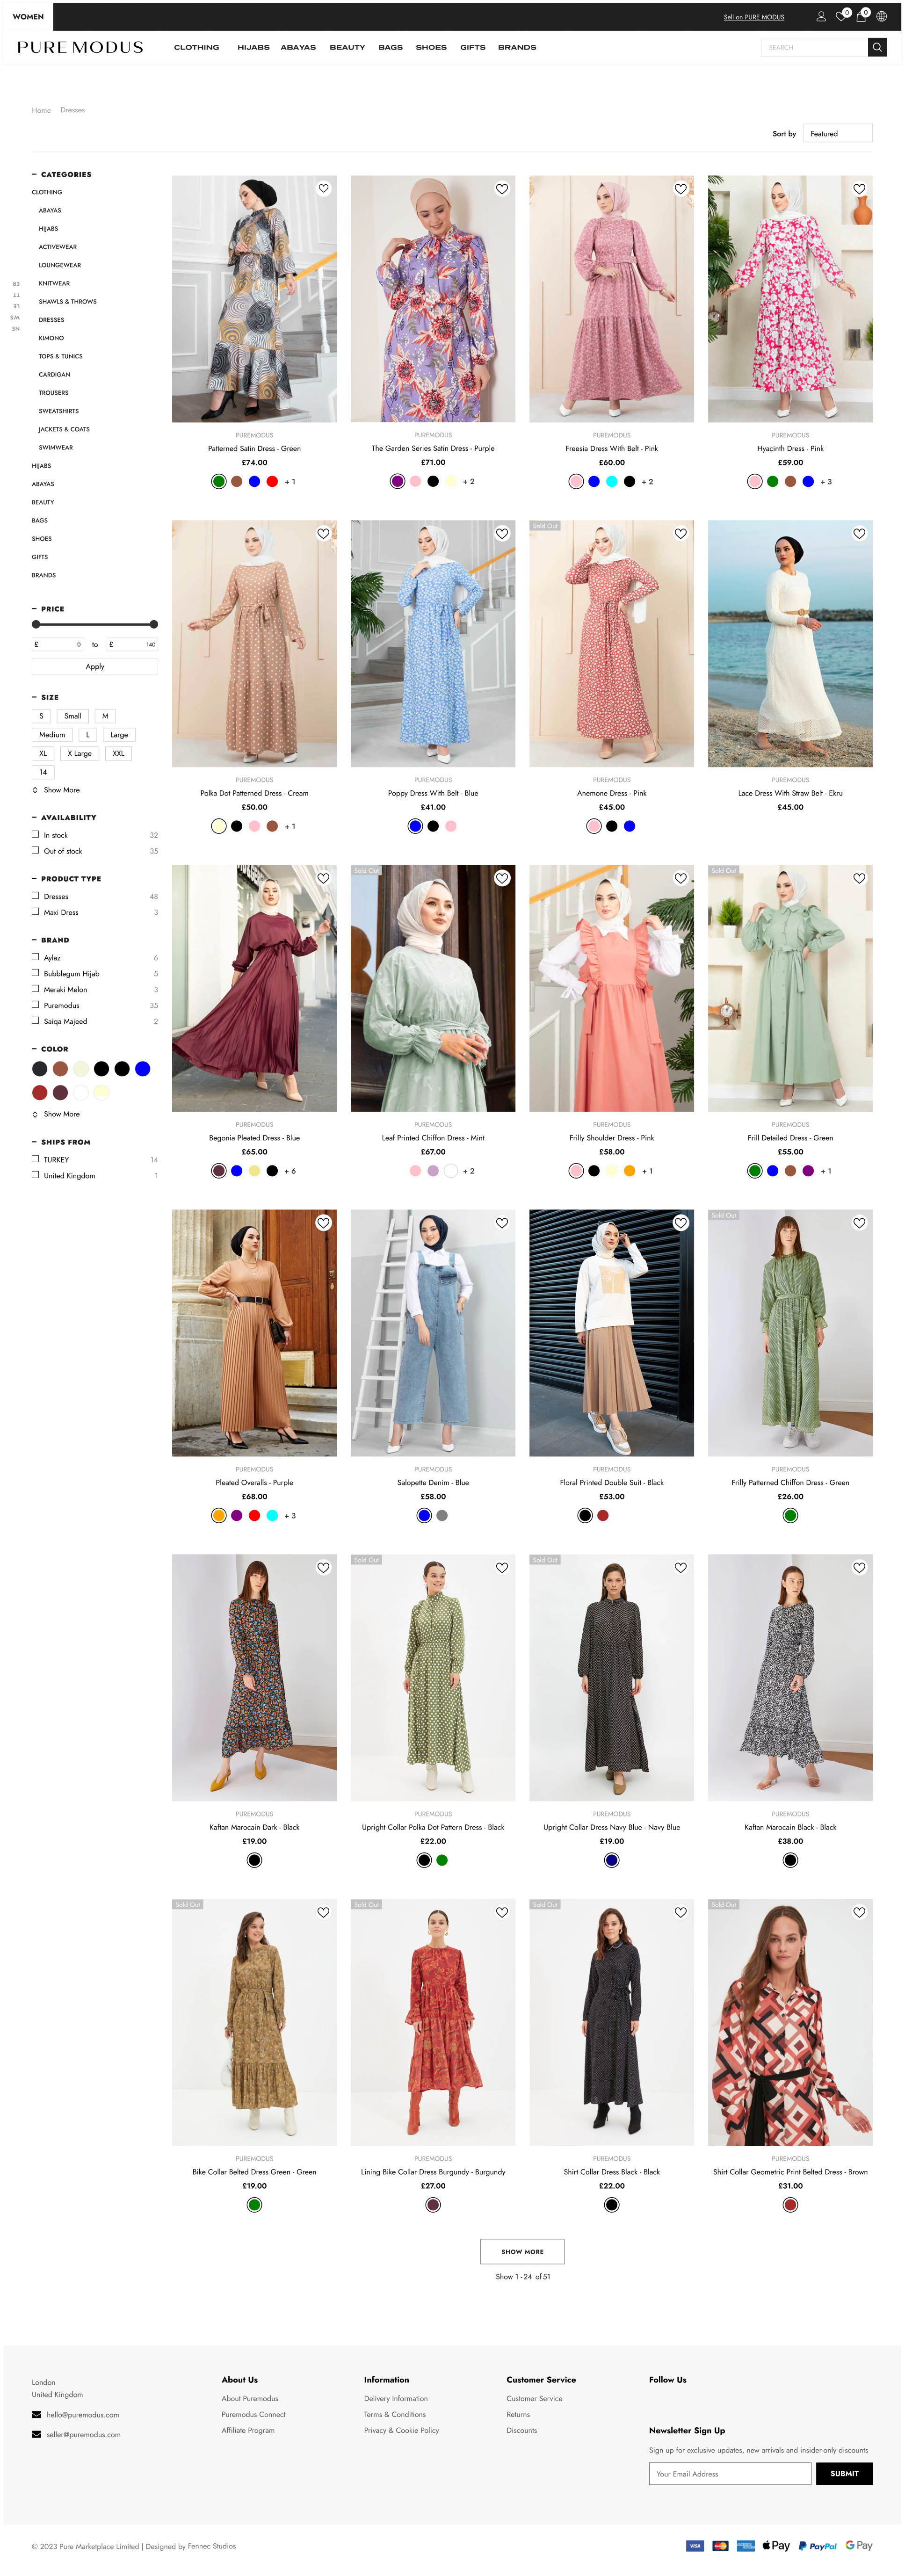The image size is (905, 2576).
Task: Enable the Maxi Dress product type filter
Action: coord(36,911)
